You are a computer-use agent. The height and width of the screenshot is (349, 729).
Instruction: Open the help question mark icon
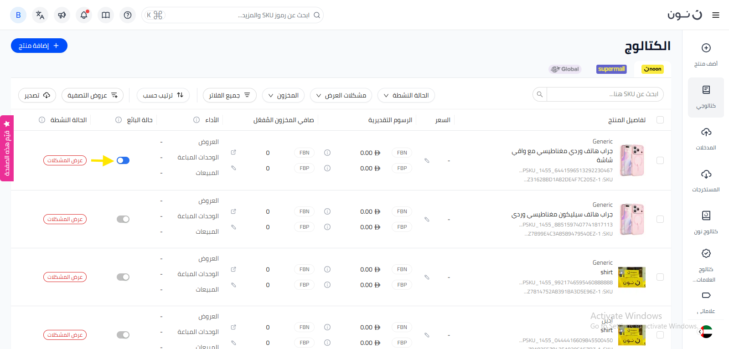pyautogui.click(x=128, y=15)
